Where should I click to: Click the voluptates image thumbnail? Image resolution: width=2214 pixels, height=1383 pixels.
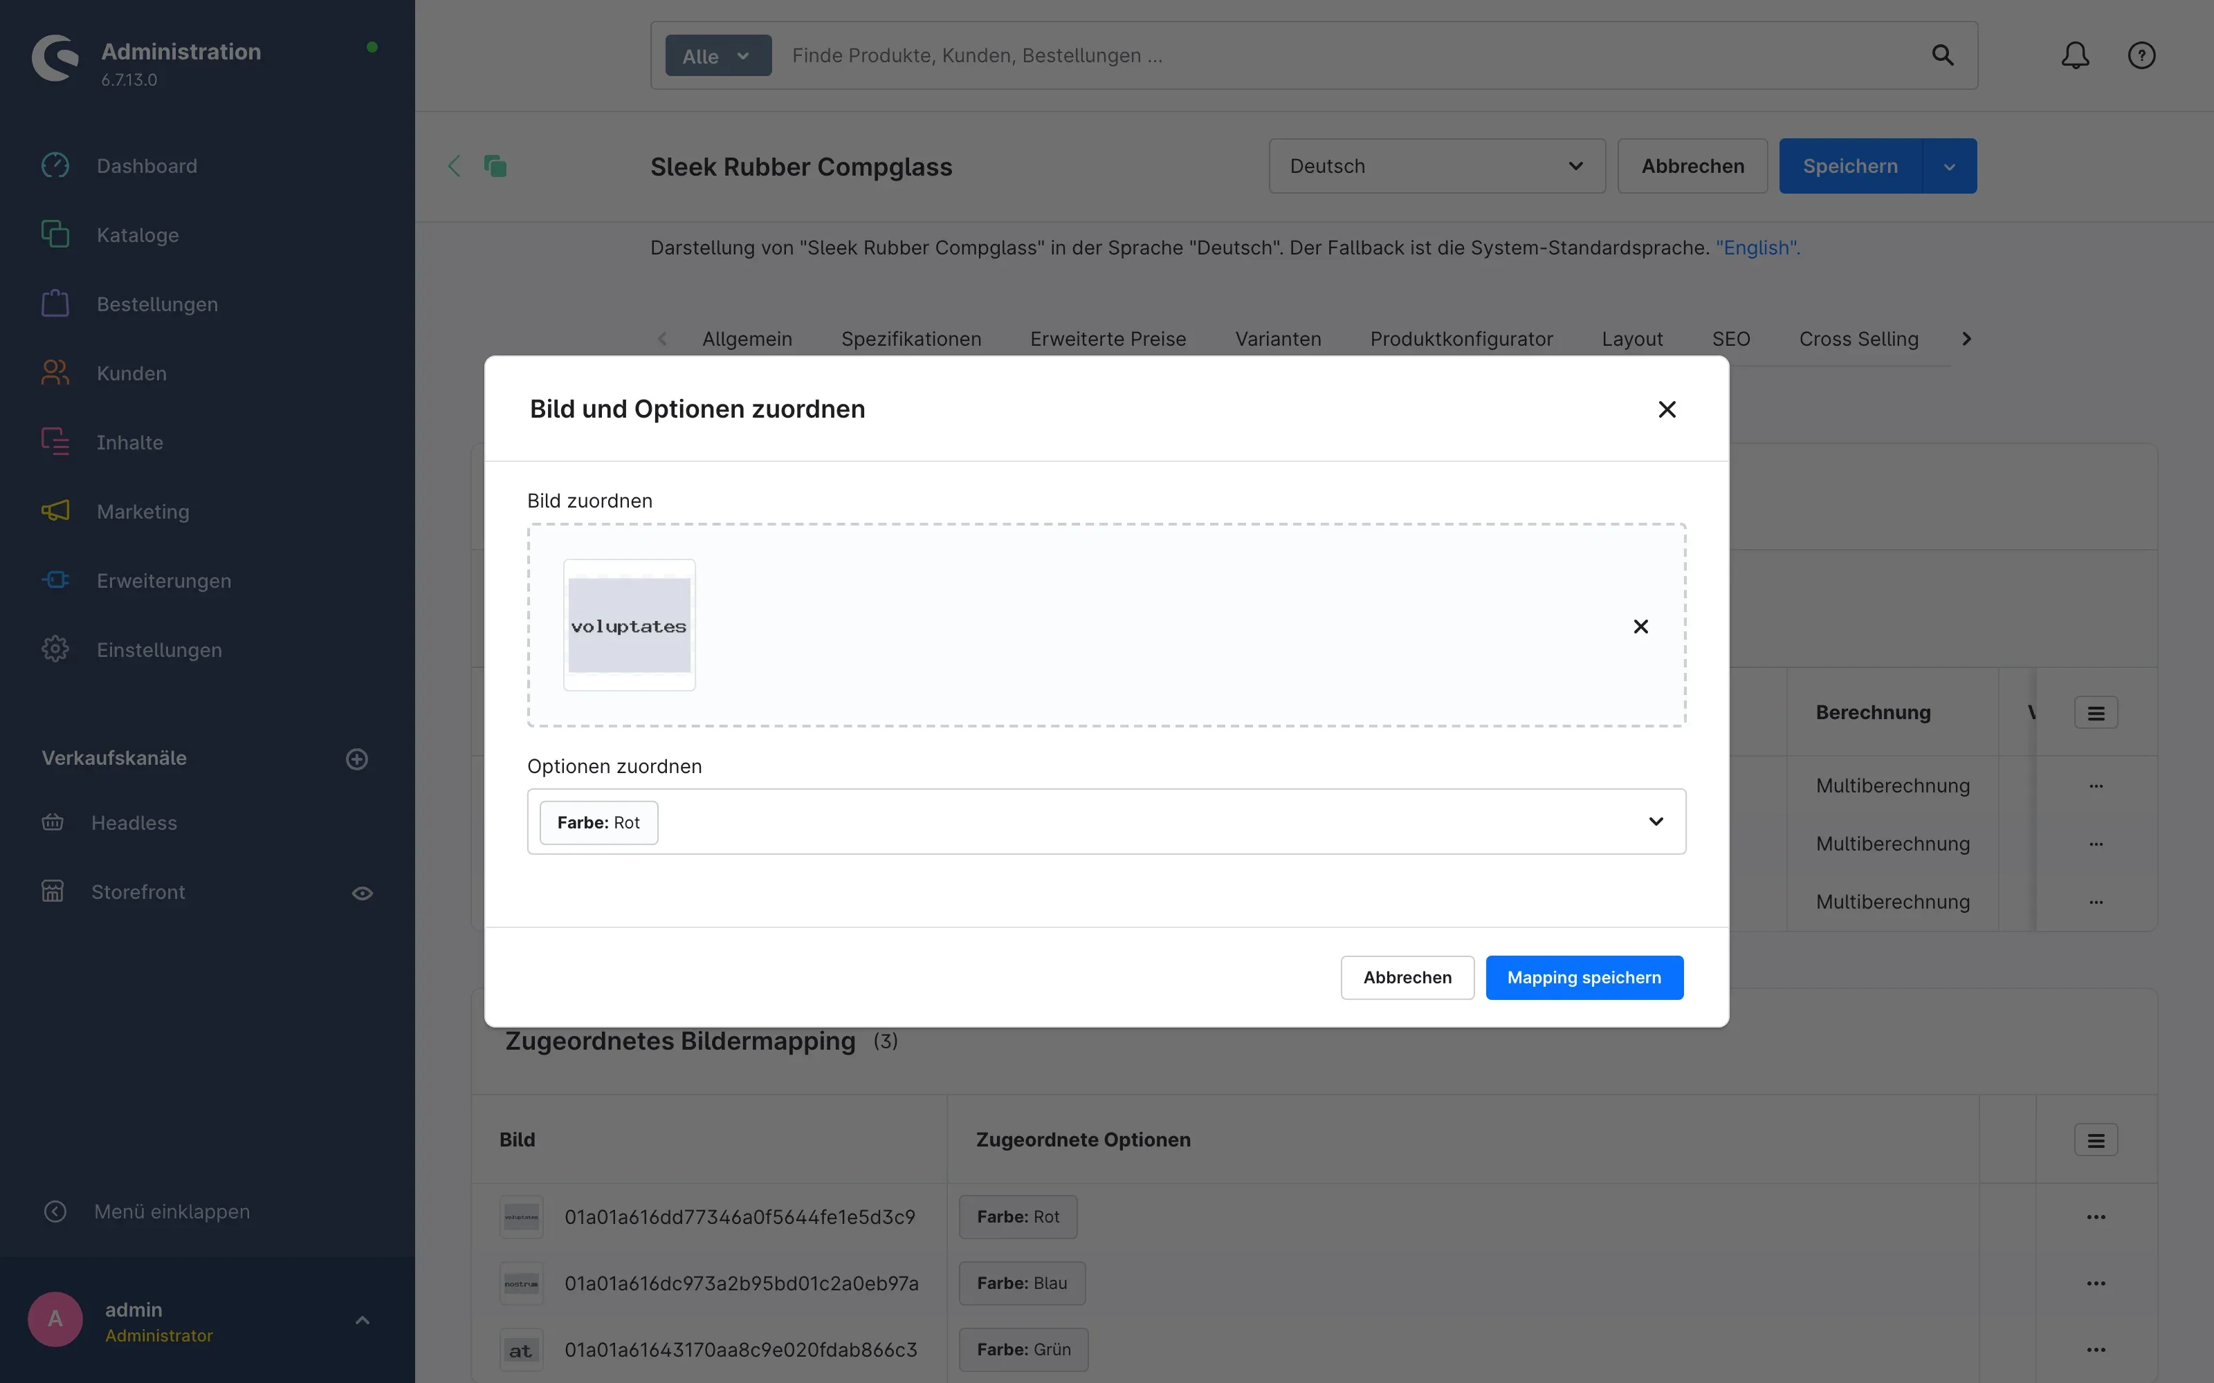pos(630,624)
